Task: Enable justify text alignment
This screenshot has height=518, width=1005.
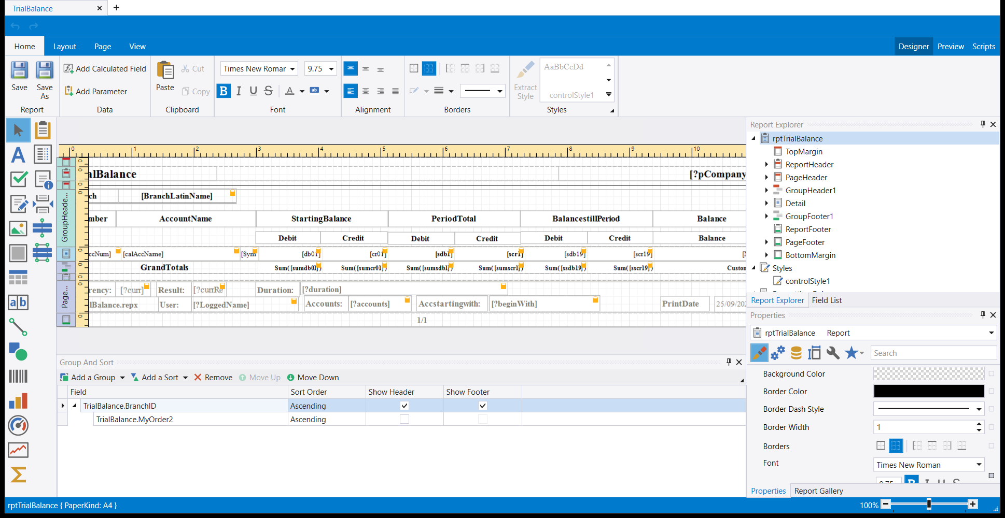Action: click(x=395, y=91)
